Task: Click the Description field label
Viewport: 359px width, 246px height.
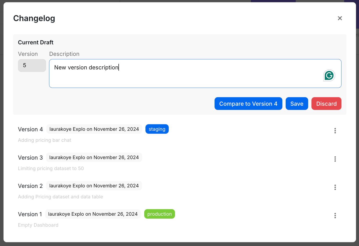Action: click(64, 54)
